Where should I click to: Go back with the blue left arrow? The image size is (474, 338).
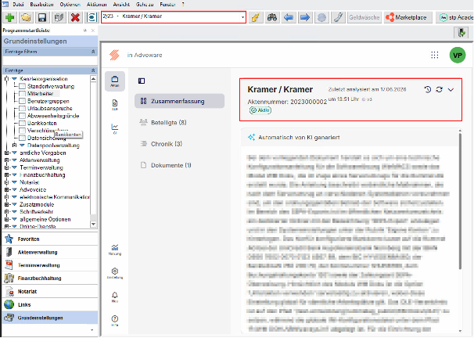289,17
